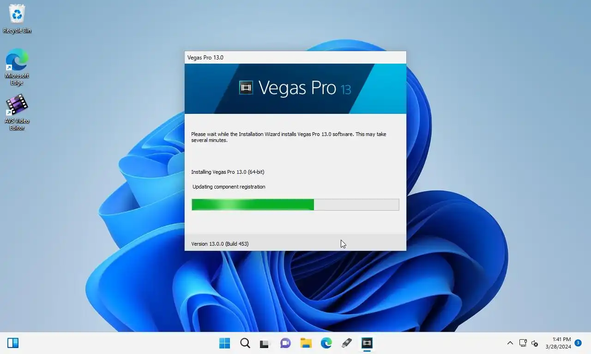Open the Chat app on the taskbar

coord(285,343)
